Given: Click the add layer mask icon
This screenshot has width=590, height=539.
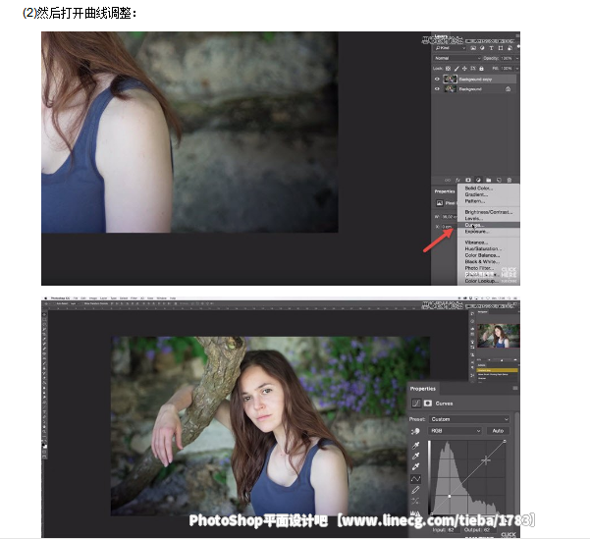Looking at the screenshot, I should click(468, 181).
